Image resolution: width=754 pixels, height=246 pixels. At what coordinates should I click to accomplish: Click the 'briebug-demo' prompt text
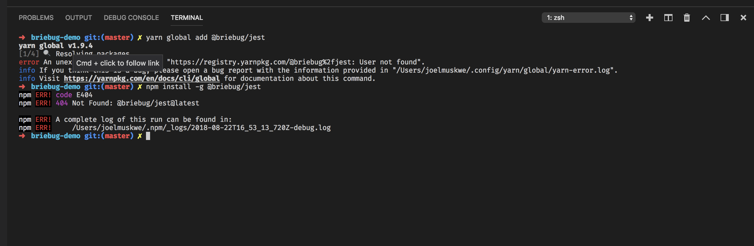[x=55, y=136]
